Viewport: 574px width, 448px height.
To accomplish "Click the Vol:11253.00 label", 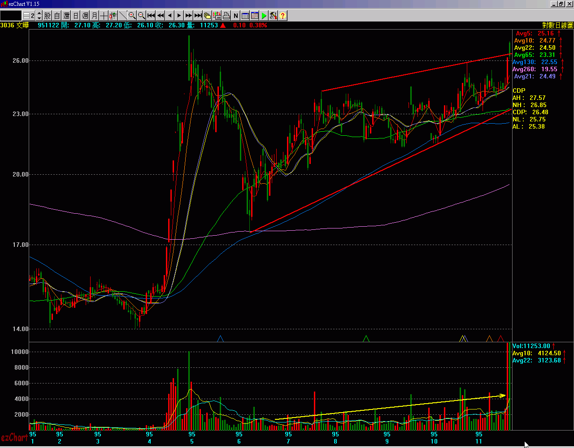I will 531,346.
